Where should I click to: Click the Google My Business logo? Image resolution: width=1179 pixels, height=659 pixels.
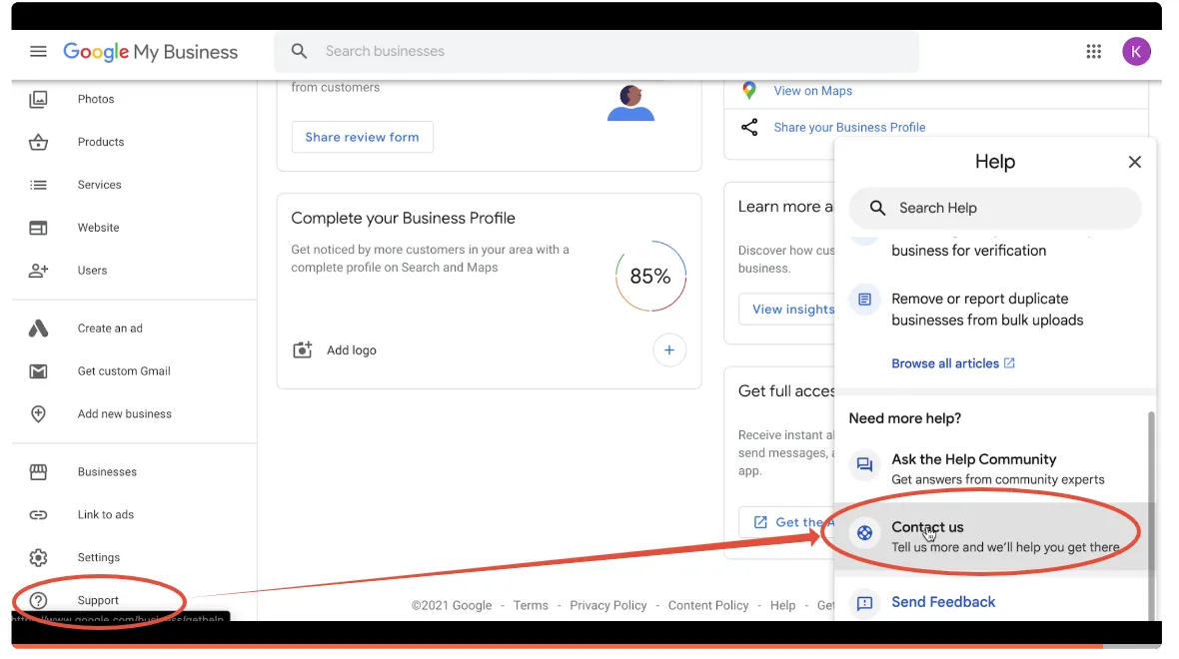coord(151,52)
